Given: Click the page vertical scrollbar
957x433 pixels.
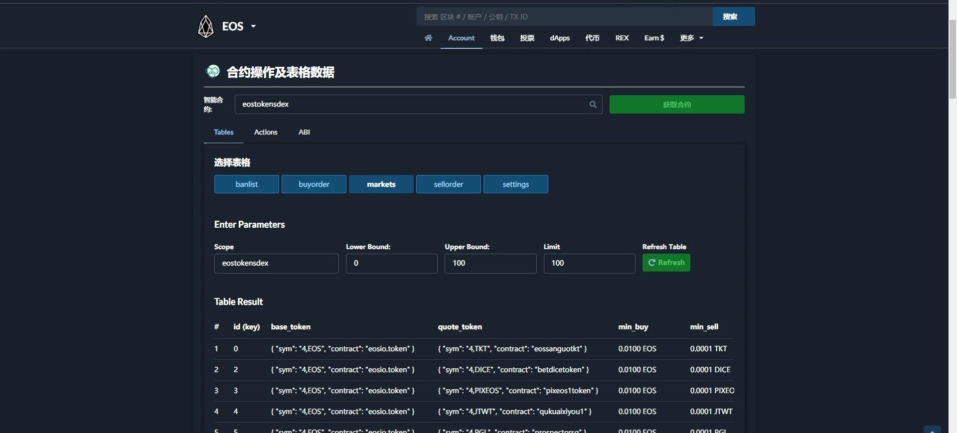Looking at the screenshot, I should [953, 60].
